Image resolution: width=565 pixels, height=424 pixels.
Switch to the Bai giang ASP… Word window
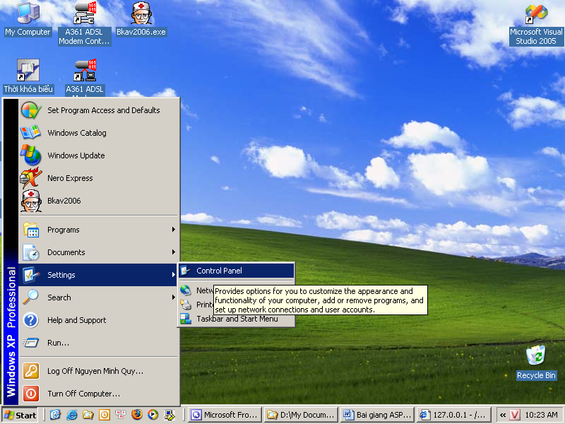(378, 415)
